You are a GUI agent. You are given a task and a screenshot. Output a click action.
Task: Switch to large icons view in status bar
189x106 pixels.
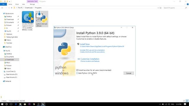coord(187,101)
